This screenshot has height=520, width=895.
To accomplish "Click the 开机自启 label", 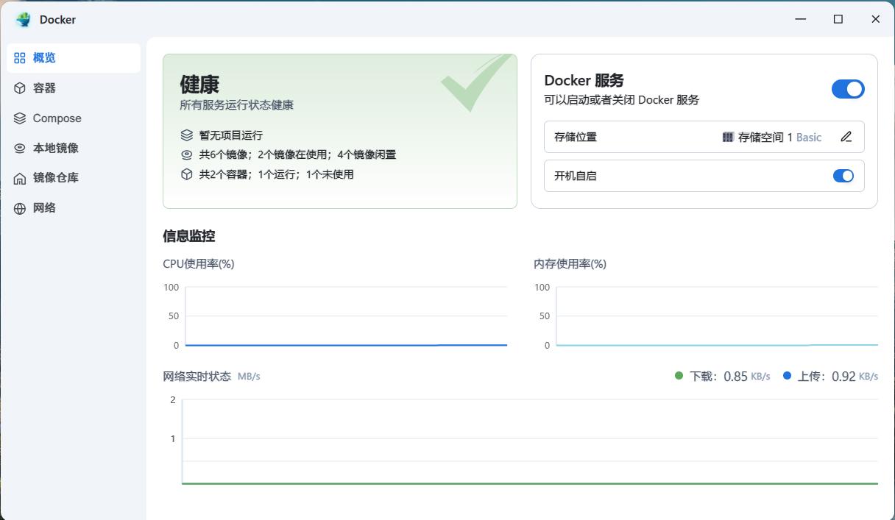I will point(576,176).
